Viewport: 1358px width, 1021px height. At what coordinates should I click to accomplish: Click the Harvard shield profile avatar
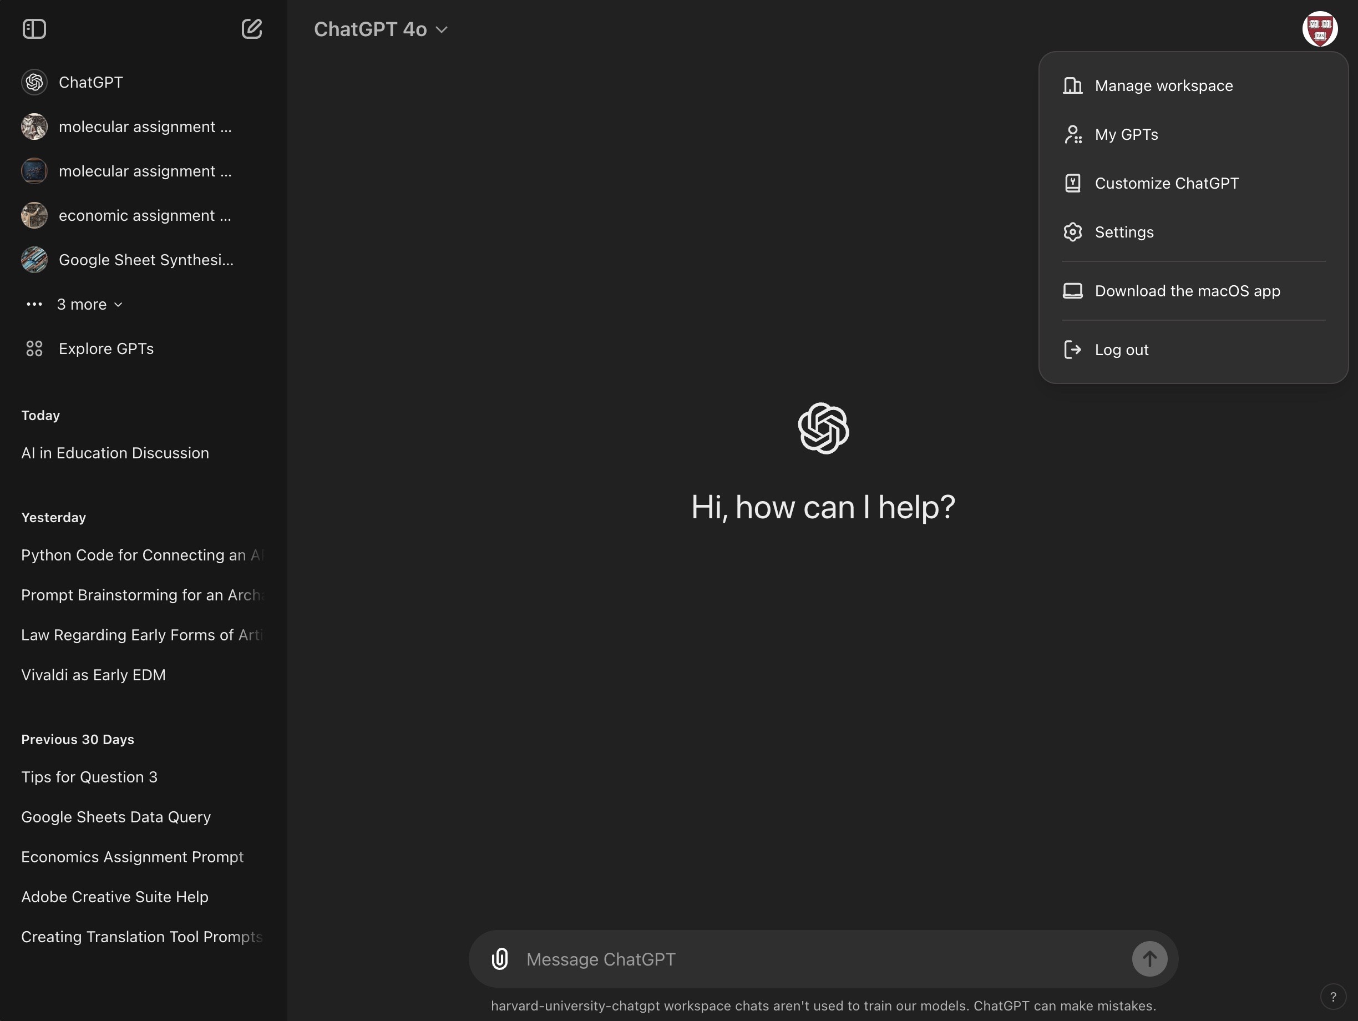pyautogui.click(x=1319, y=29)
